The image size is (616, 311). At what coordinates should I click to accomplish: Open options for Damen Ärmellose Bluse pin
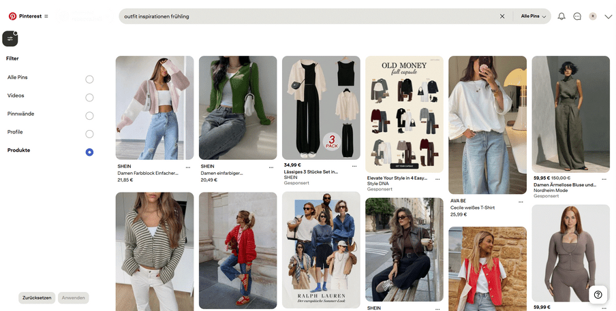tap(604, 179)
